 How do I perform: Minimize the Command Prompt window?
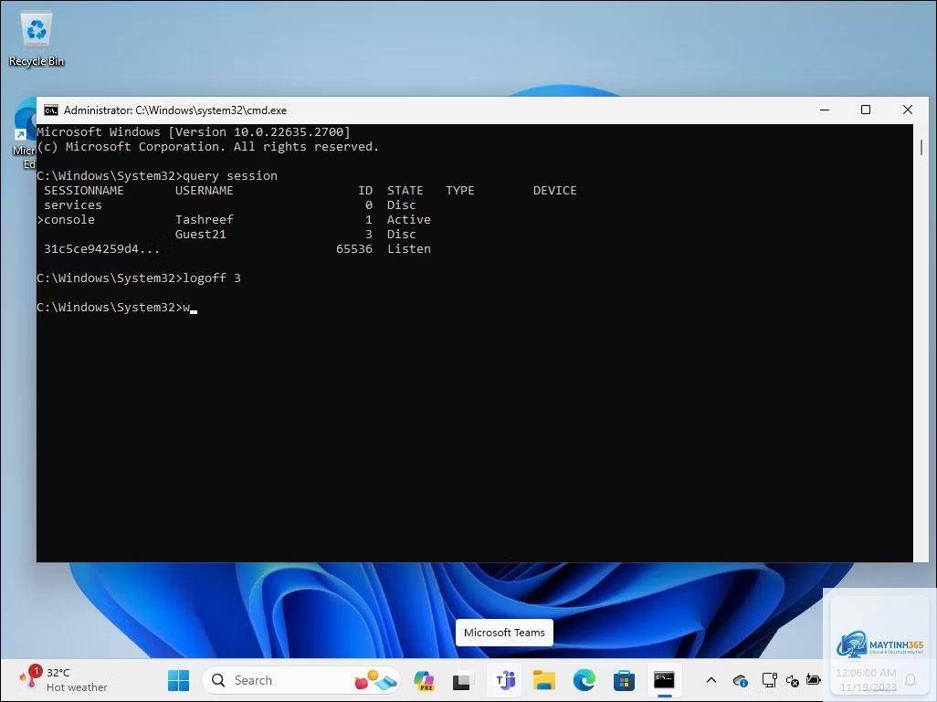pos(825,110)
